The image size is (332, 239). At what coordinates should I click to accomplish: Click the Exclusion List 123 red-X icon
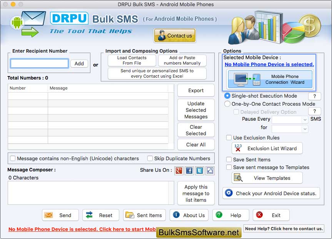point(238,148)
